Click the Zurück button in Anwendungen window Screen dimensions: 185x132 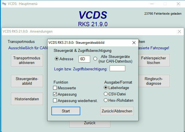(x=90, y=124)
